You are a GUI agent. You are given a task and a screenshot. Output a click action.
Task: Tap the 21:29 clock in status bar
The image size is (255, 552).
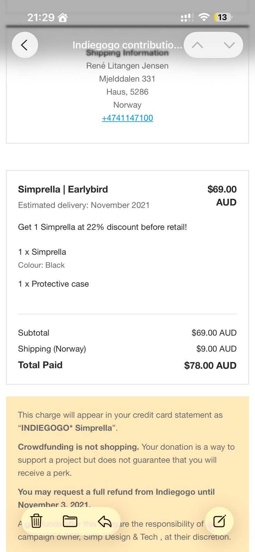click(41, 17)
